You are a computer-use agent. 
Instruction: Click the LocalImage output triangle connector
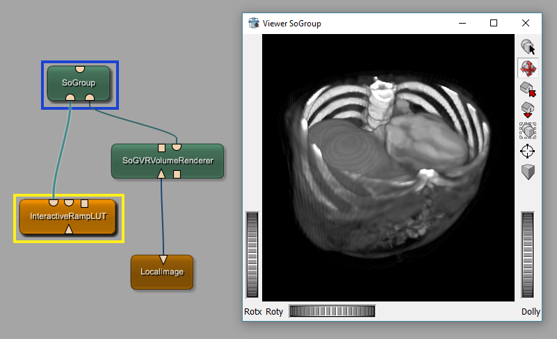(163, 260)
